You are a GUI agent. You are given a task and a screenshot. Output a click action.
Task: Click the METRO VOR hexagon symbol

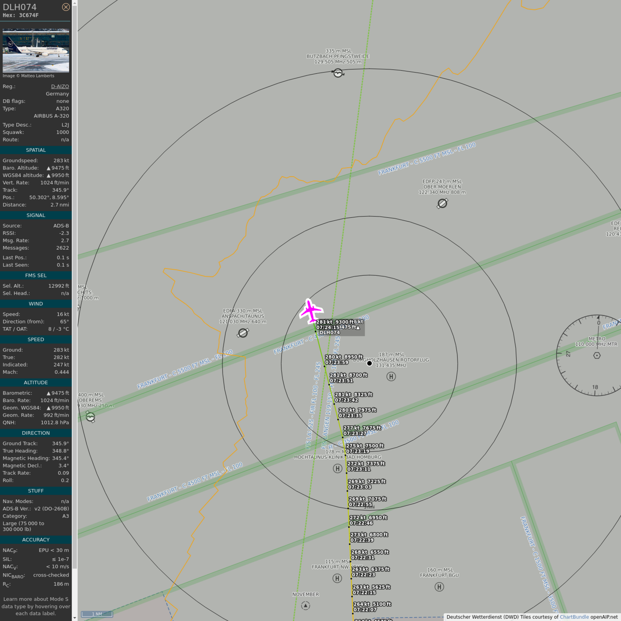point(597,355)
